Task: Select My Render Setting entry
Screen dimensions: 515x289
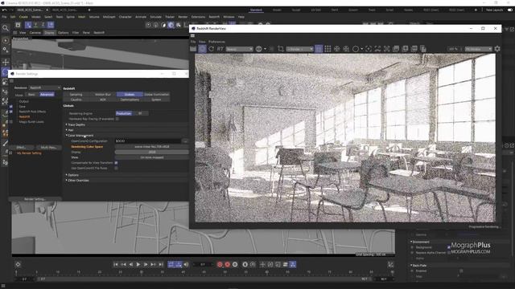Action: coord(29,153)
